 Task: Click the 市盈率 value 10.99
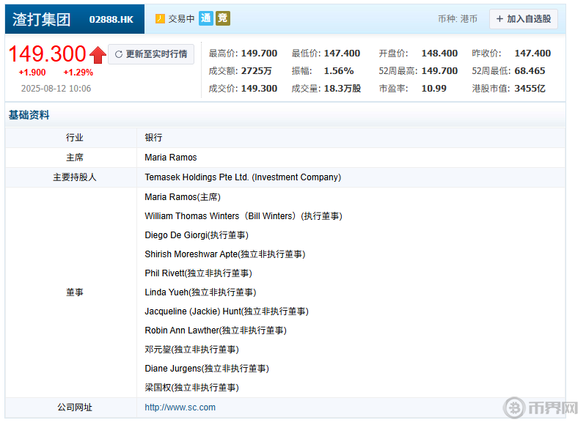[x=433, y=89]
